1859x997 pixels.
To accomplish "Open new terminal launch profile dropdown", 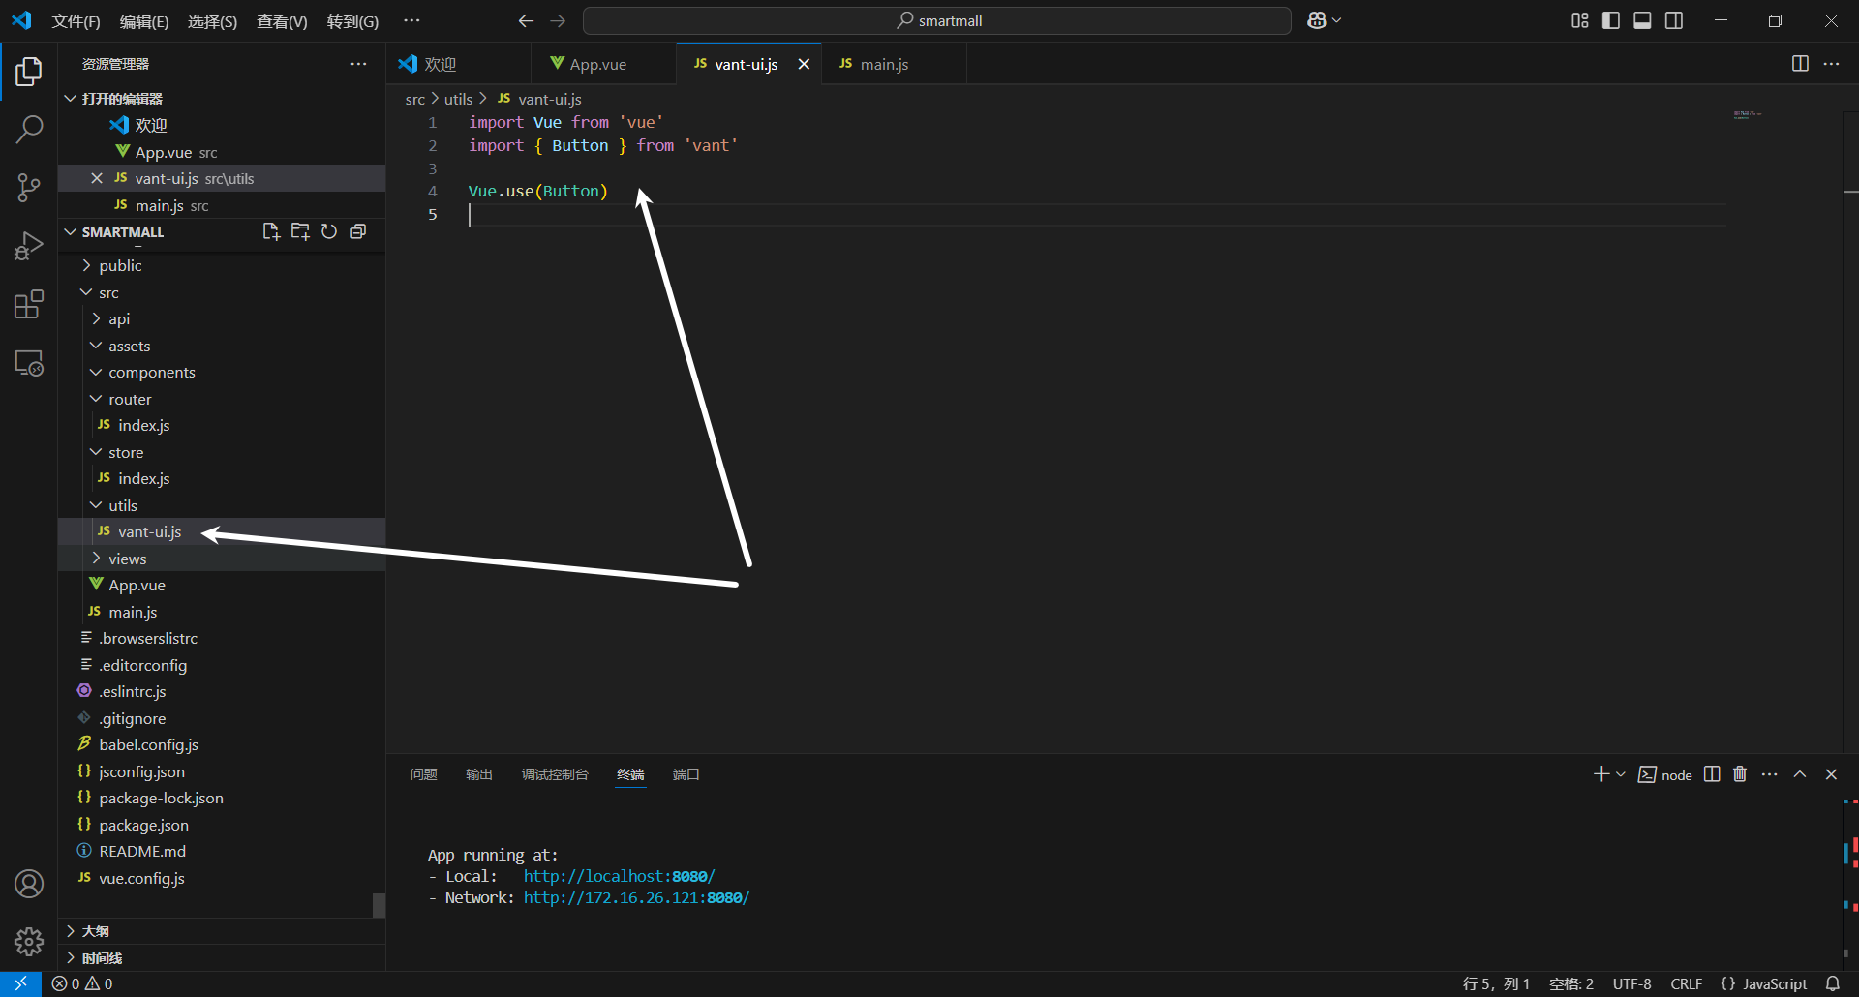I will click(x=1621, y=774).
